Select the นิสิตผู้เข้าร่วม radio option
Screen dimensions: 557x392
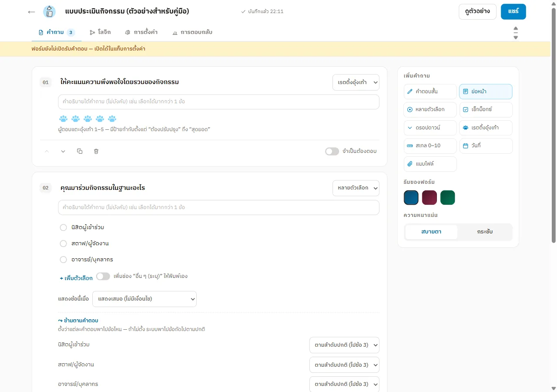click(x=63, y=227)
